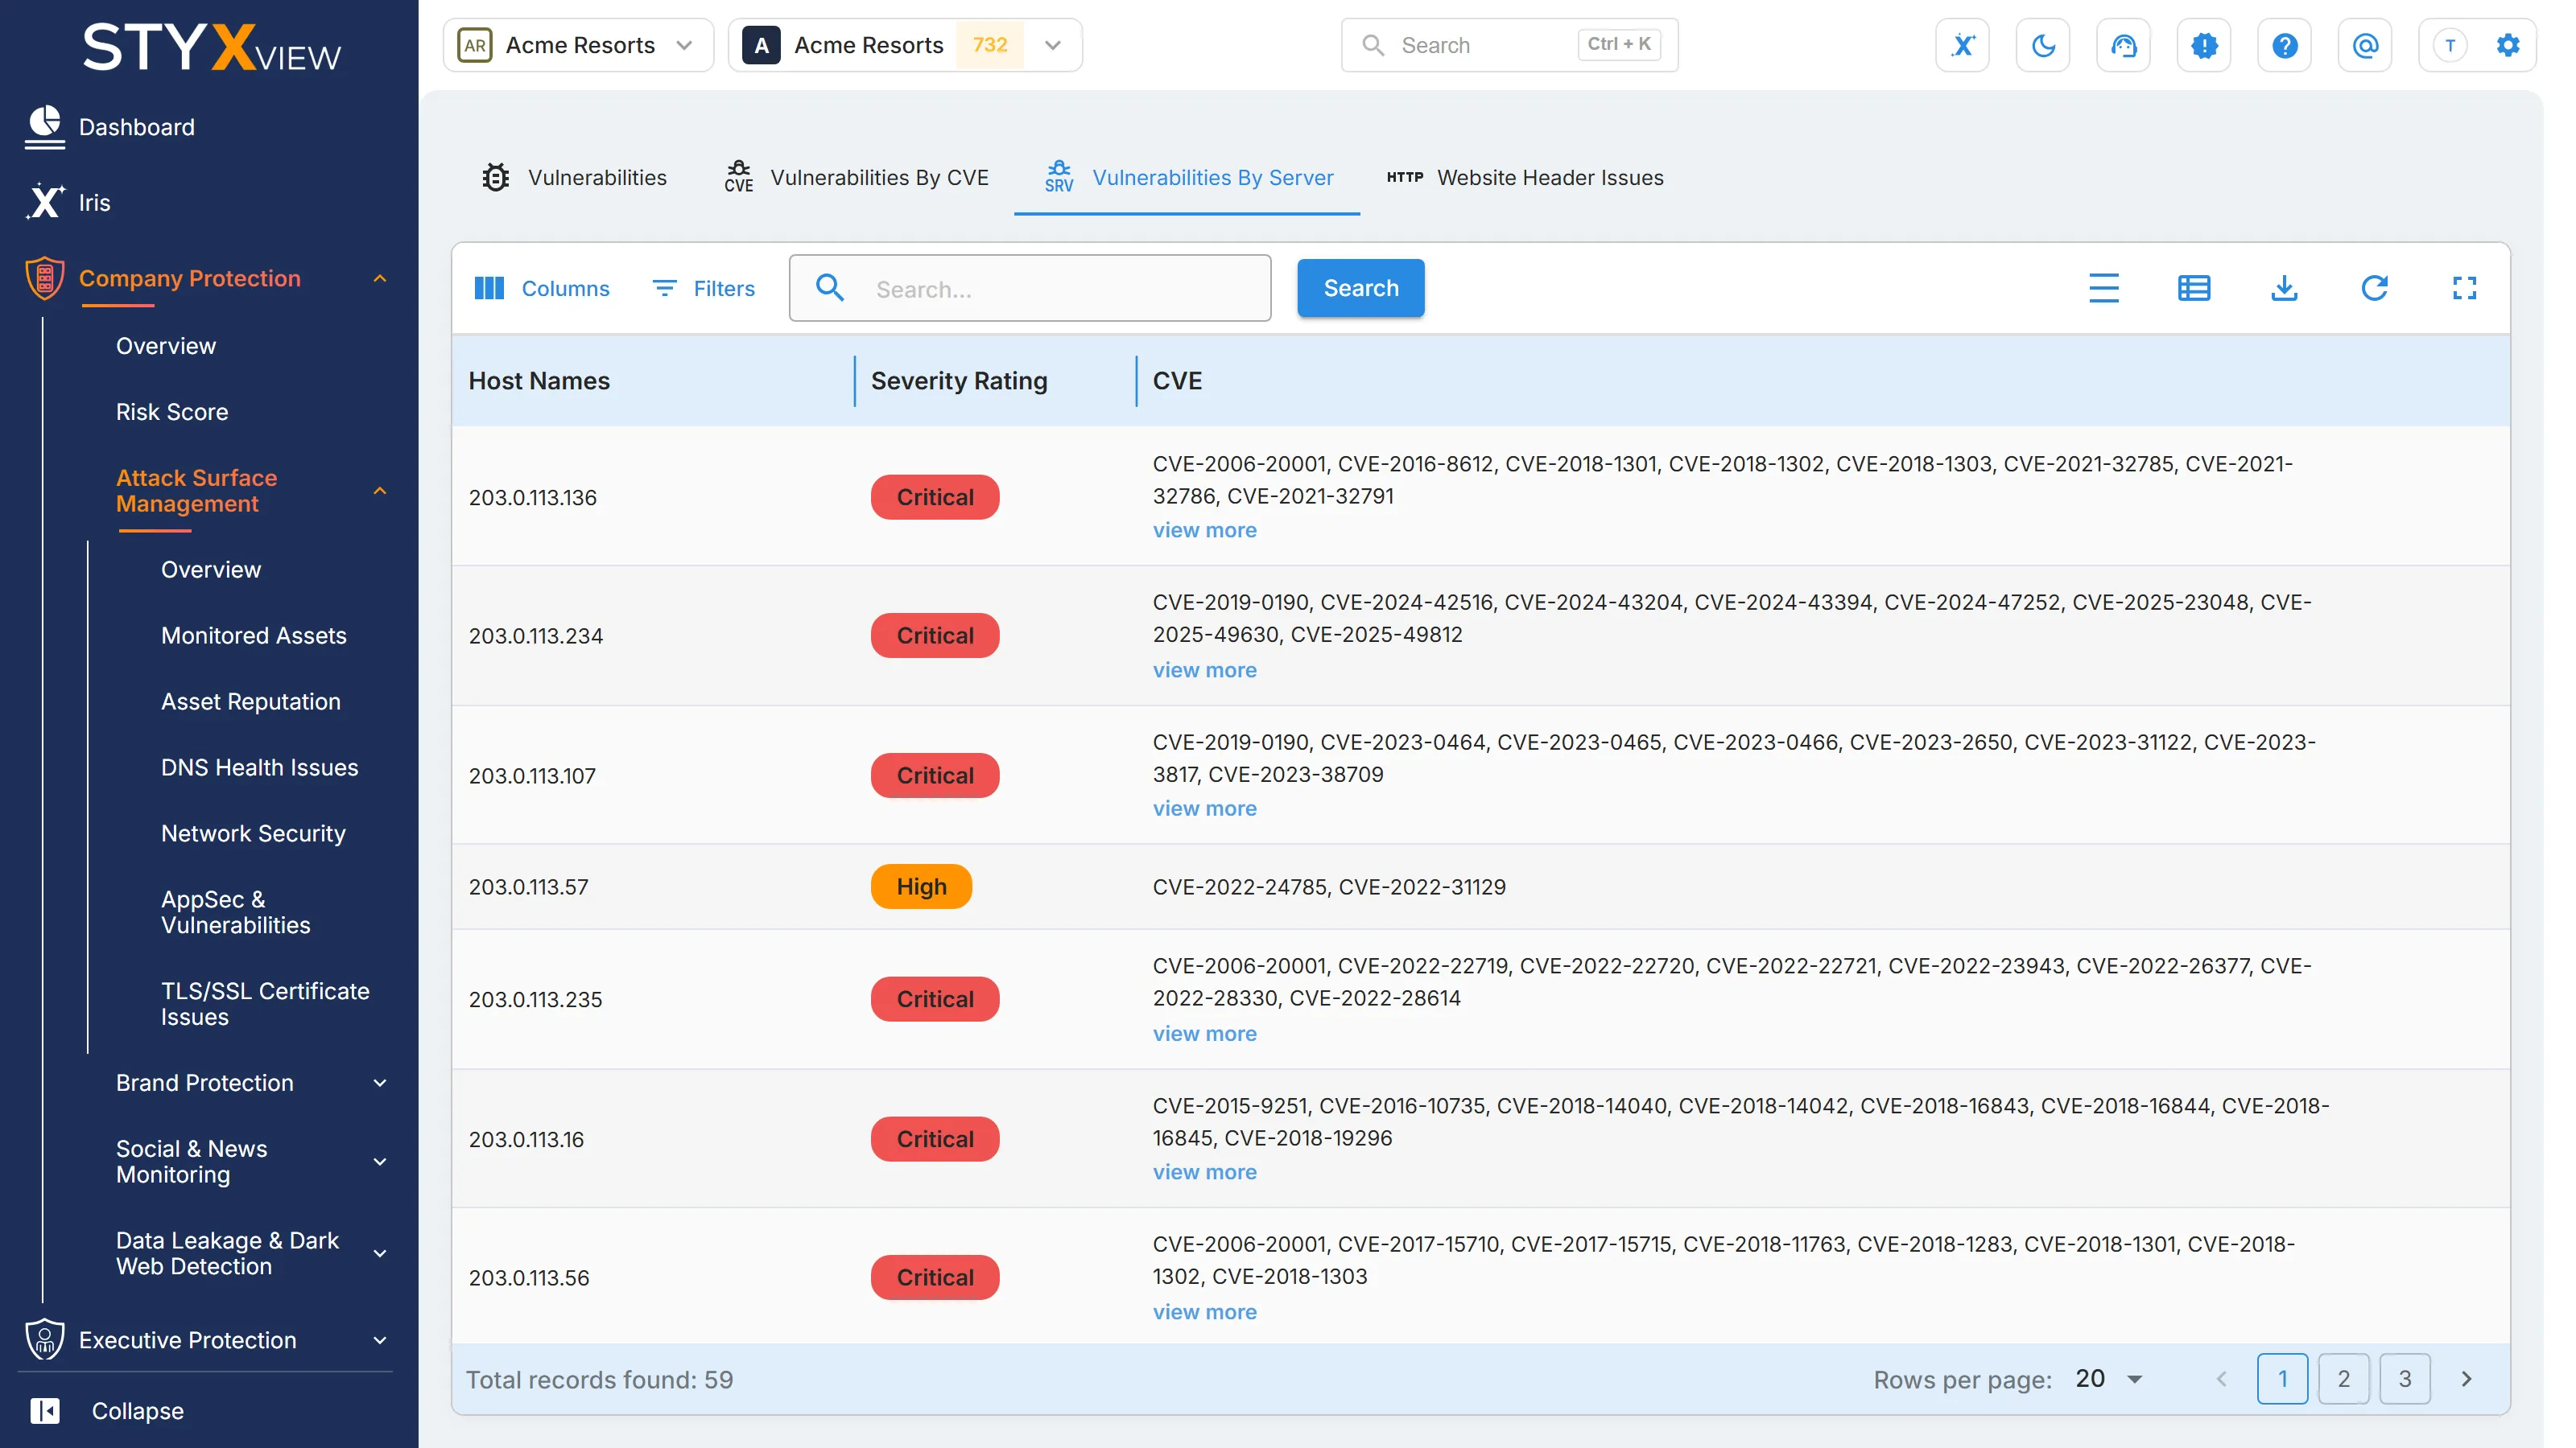Image resolution: width=2576 pixels, height=1448 pixels.
Task: Switch to Vulnerabilities By CVE tab
Action: coord(857,177)
